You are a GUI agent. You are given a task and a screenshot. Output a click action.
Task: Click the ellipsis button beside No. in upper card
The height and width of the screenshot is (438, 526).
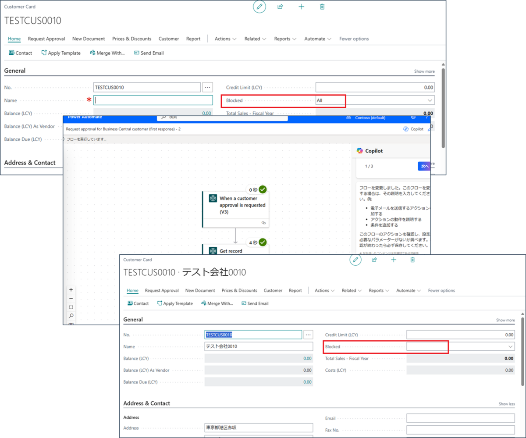[x=207, y=87]
